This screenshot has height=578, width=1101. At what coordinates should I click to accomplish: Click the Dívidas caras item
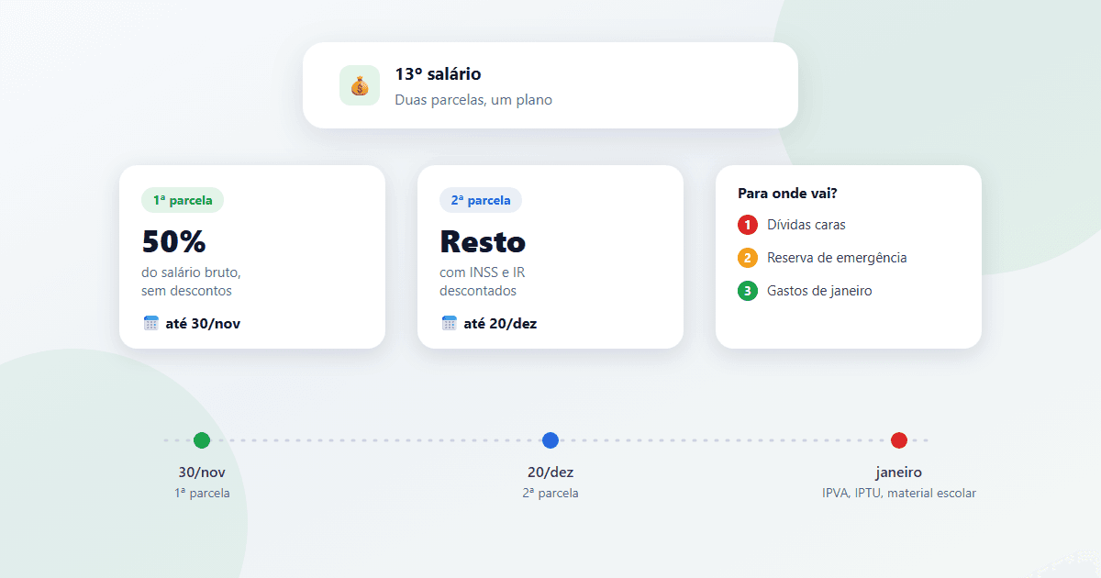pos(806,225)
